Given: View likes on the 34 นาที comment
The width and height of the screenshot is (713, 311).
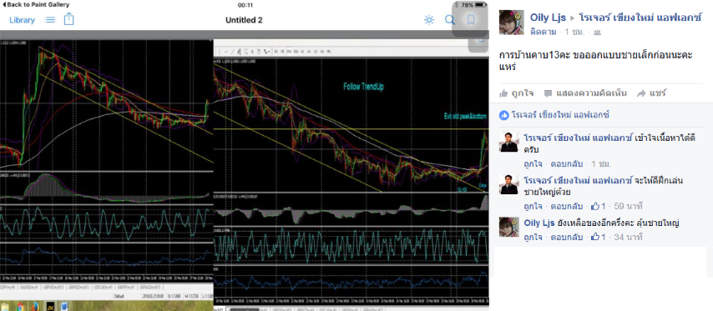Looking at the screenshot, I should [x=599, y=237].
